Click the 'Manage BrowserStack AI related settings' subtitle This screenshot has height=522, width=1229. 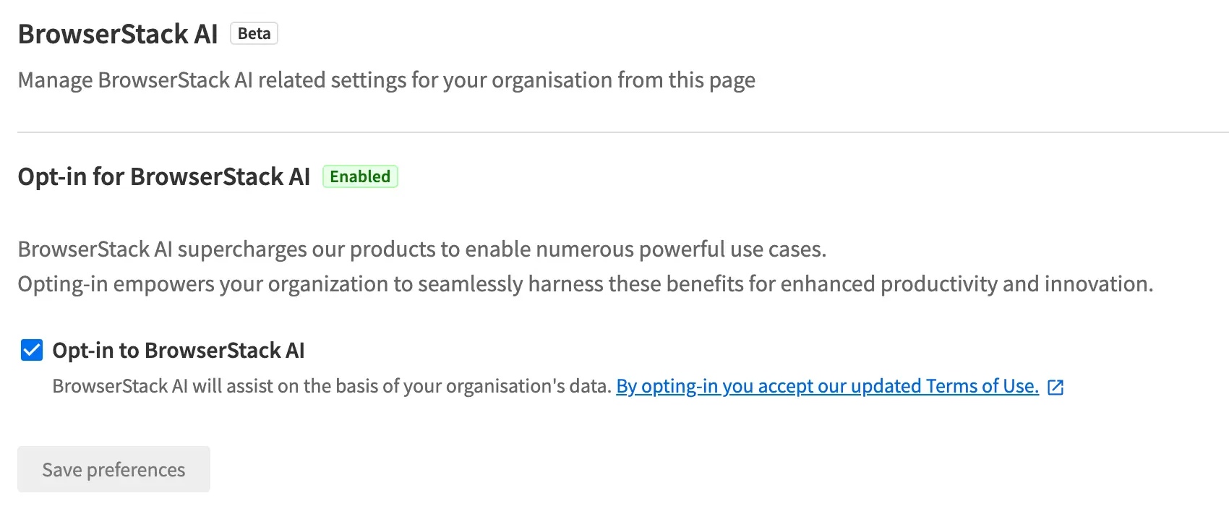[x=386, y=80]
